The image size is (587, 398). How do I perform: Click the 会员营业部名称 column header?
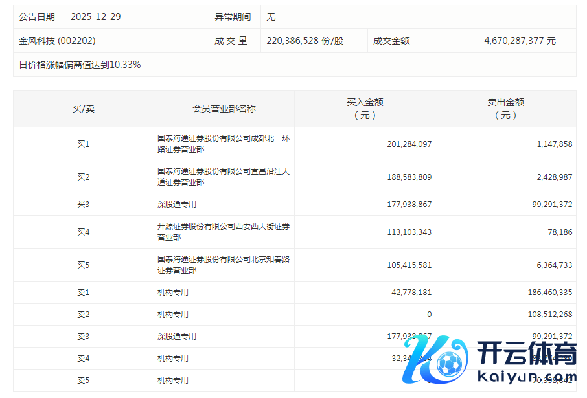tap(224, 109)
